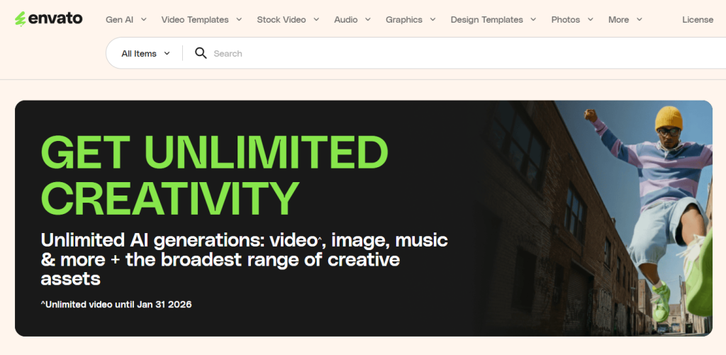Go to the License link
The height and width of the screenshot is (355, 726).
pyautogui.click(x=698, y=19)
